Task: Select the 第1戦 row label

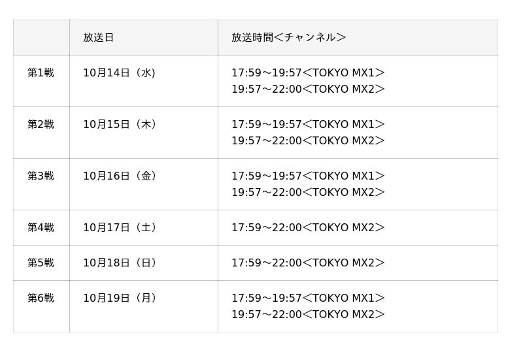Action: point(41,72)
